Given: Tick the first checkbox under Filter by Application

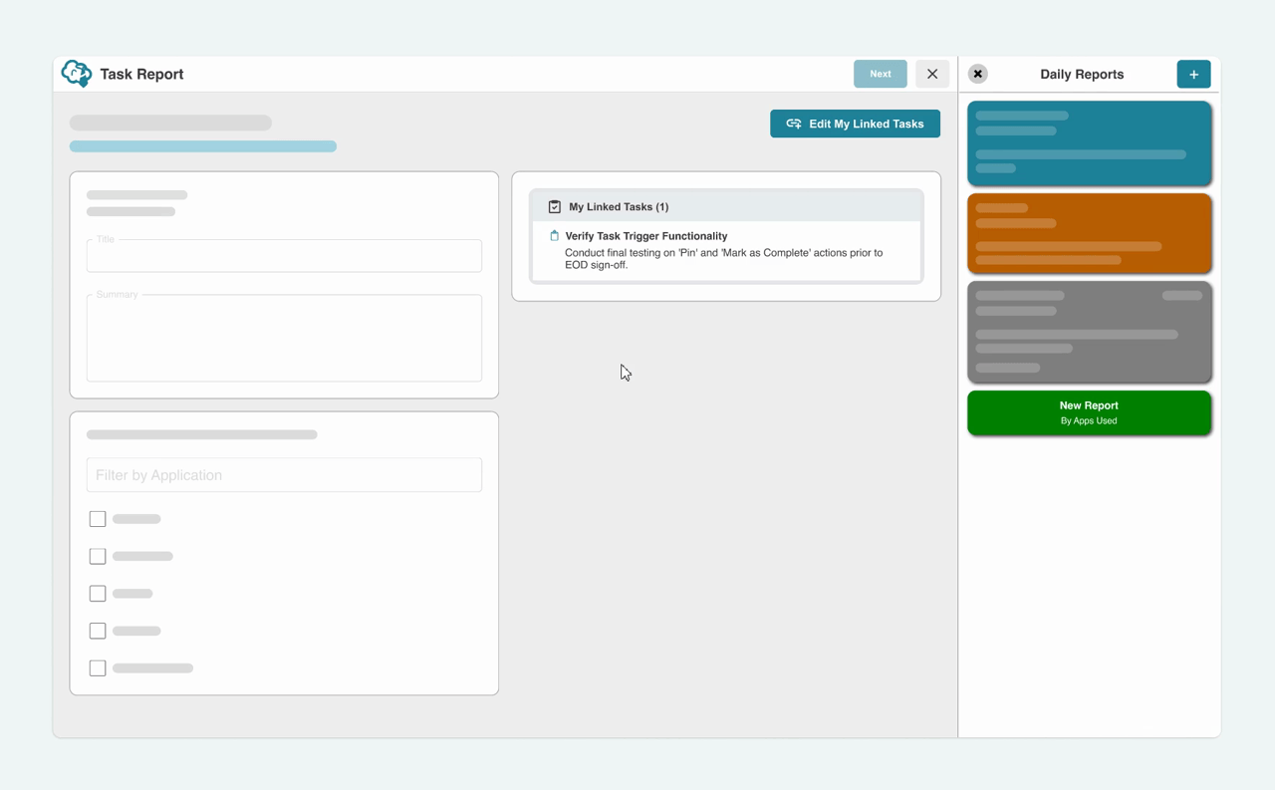Looking at the screenshot, I should click(98, 519).
